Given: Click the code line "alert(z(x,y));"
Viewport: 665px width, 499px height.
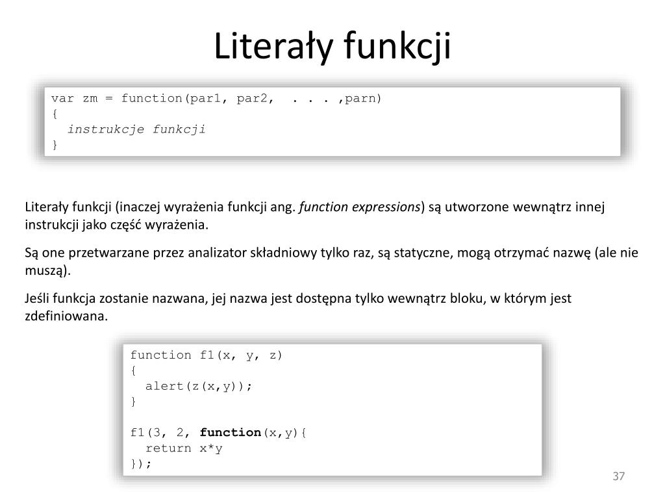Looking at the screenshot, I should 199,386.
